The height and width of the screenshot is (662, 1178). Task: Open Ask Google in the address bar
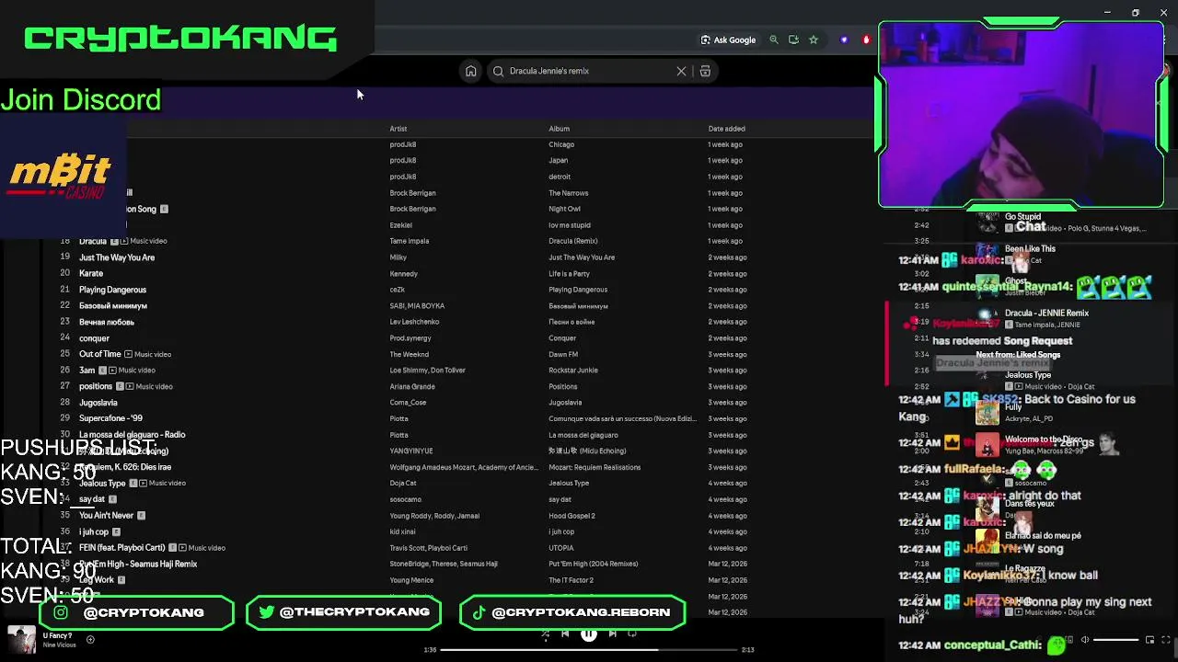tap(728, 40)
